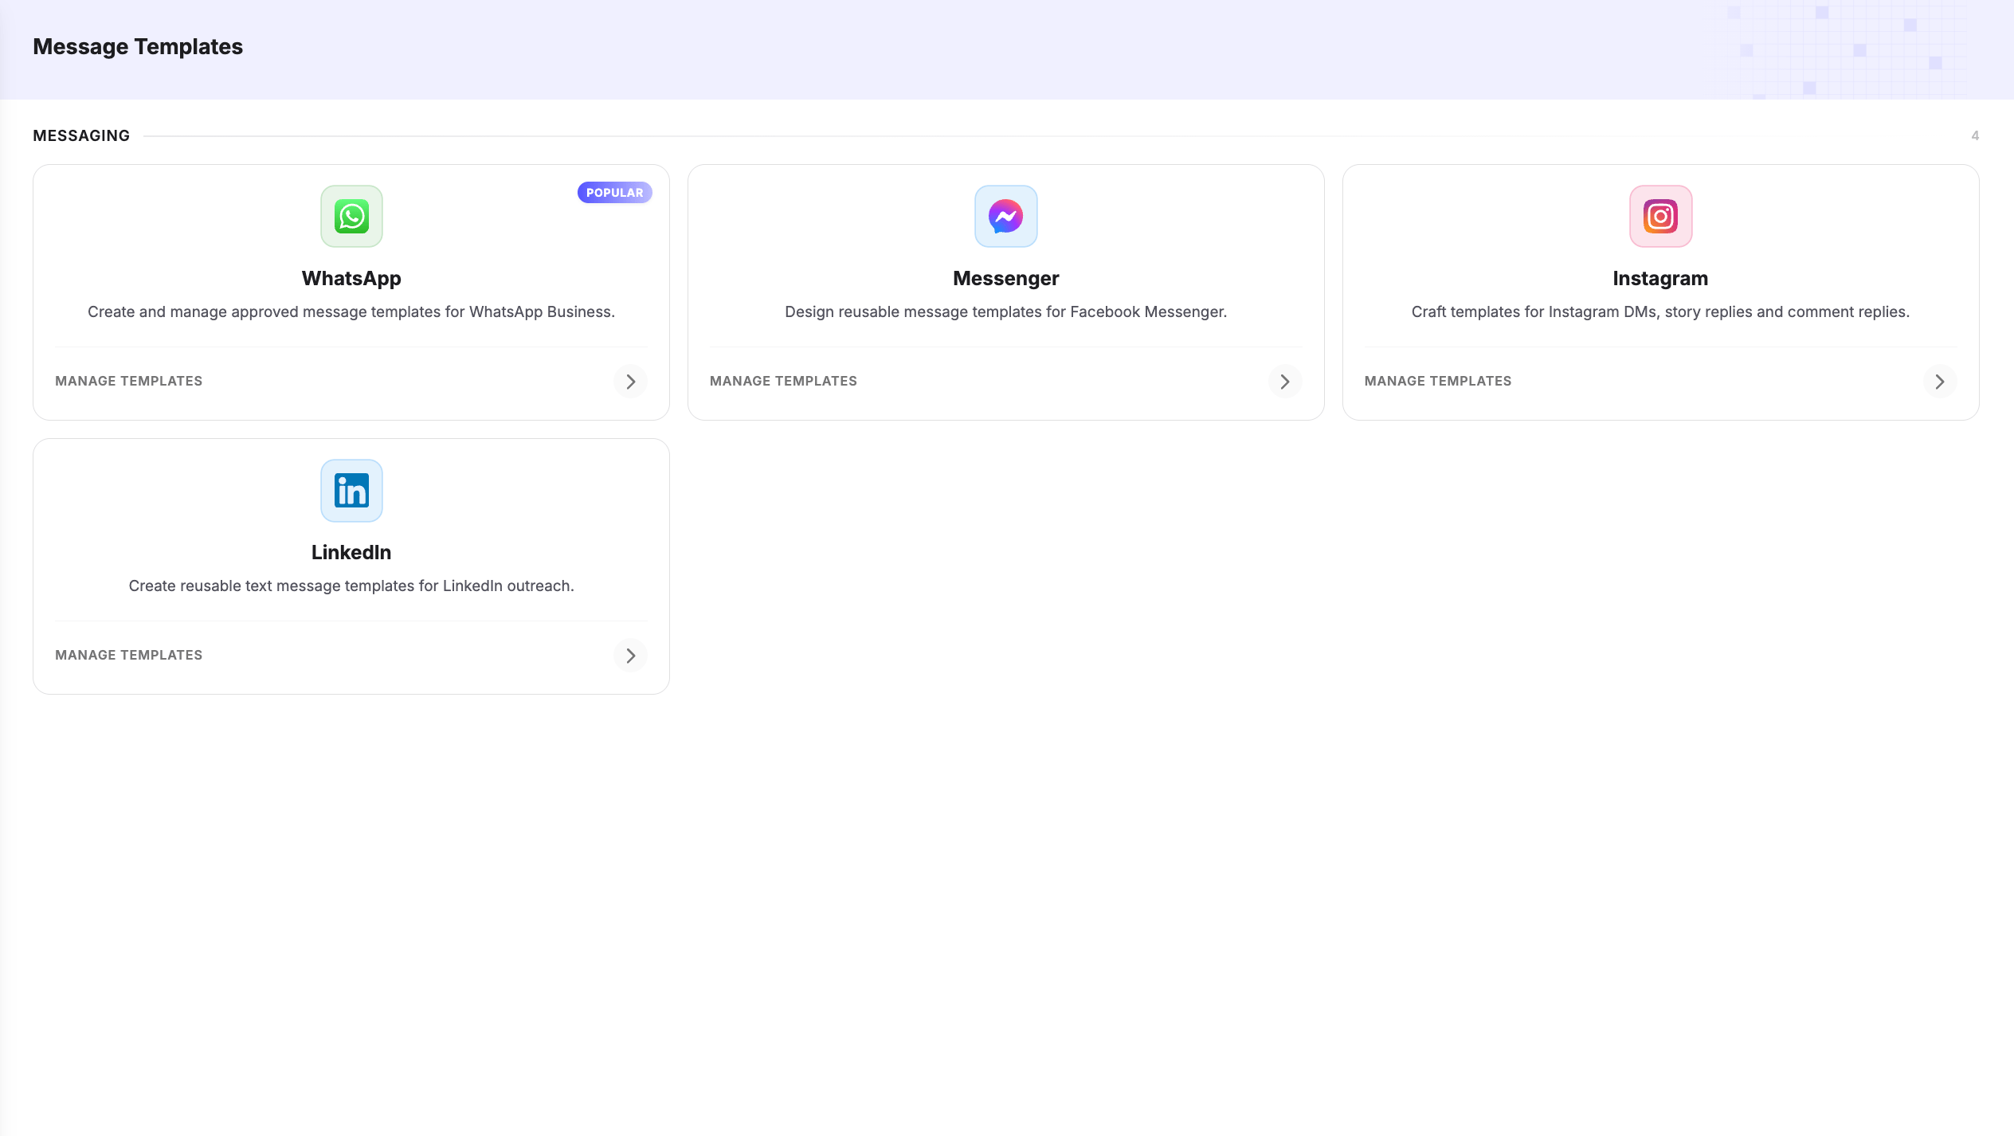Click Manage Templates in Instagram card
The height and width of the screenshot is (1136, 2014).
pos(1438,382)
